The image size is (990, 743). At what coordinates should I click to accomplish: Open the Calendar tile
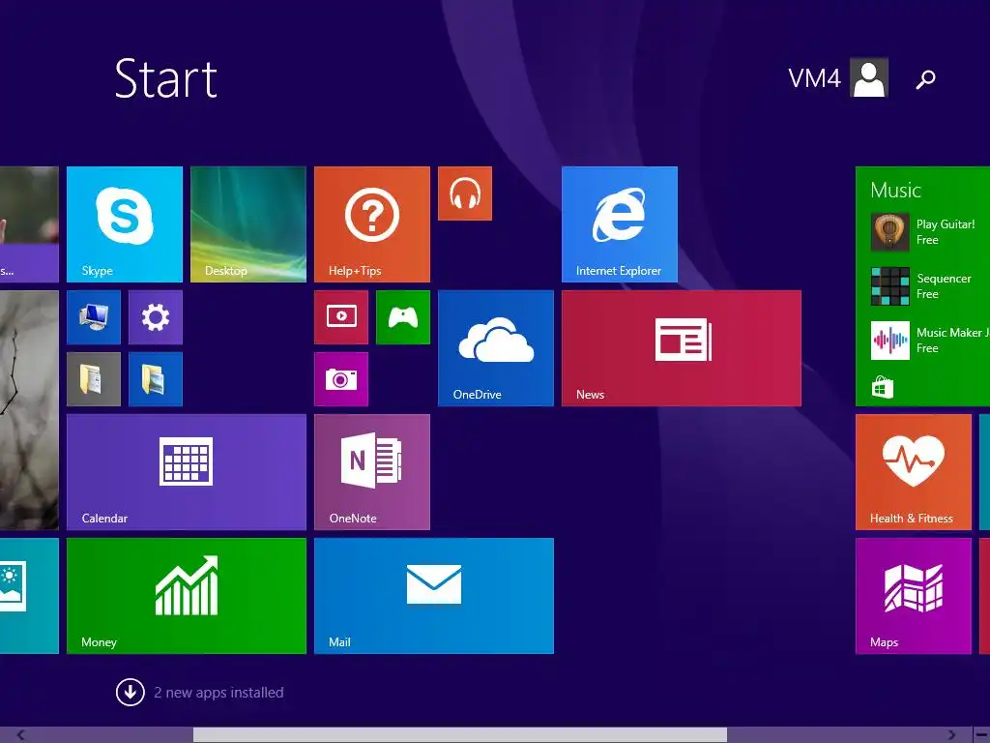pos(187,472)
